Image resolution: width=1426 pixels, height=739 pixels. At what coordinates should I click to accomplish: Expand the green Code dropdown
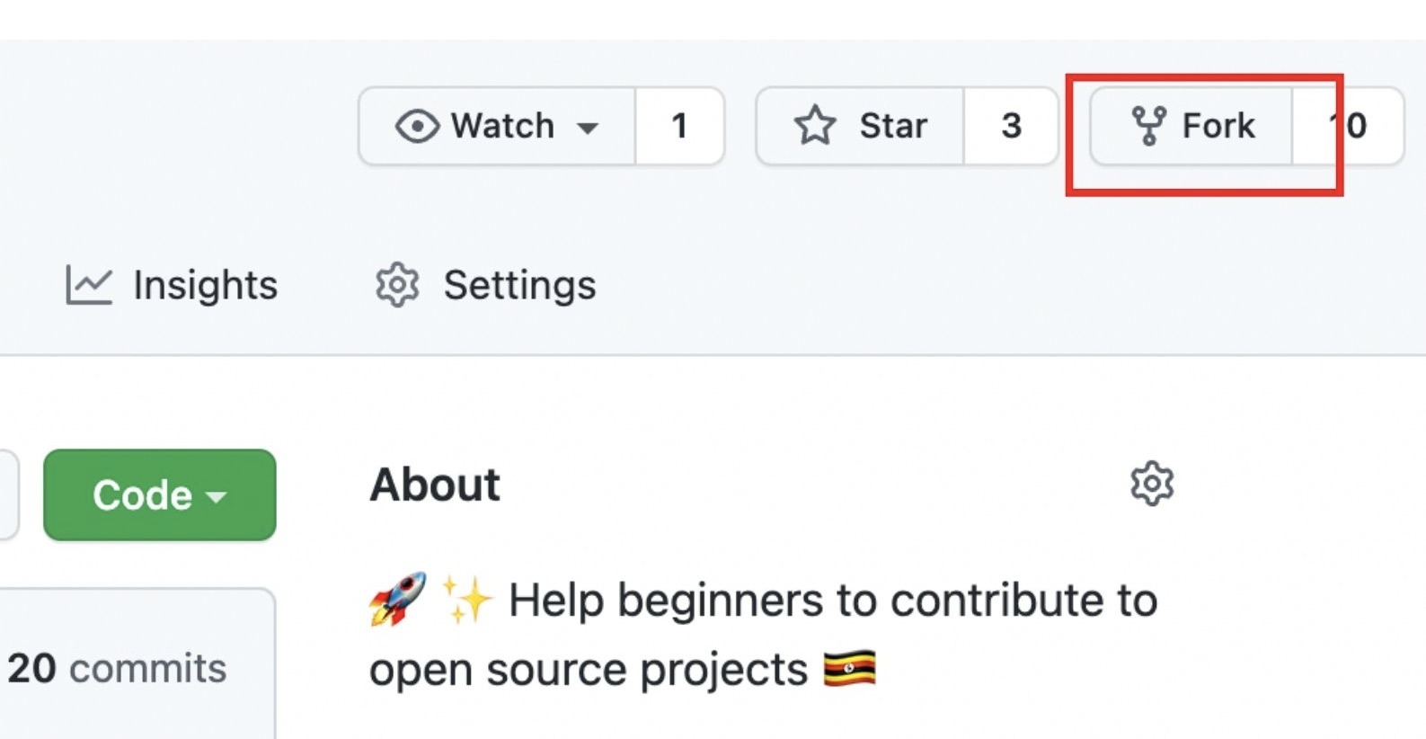159,494
